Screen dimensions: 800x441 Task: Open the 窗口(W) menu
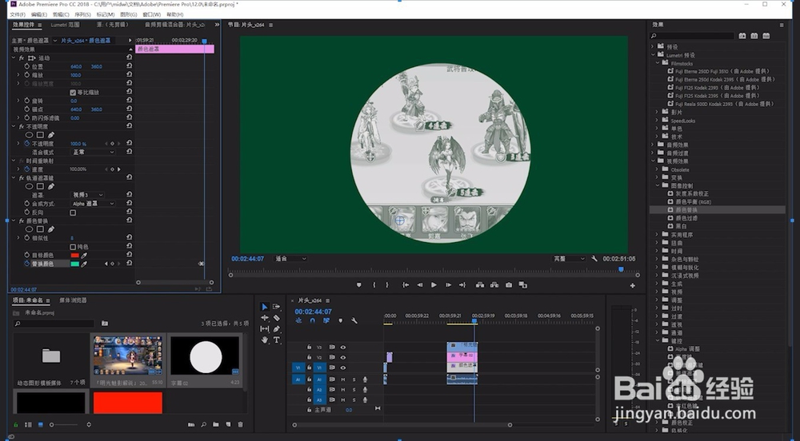[x=152, y=14]
